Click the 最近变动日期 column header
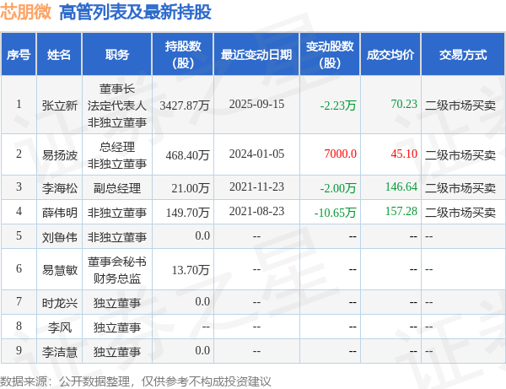 pos(256,55)
